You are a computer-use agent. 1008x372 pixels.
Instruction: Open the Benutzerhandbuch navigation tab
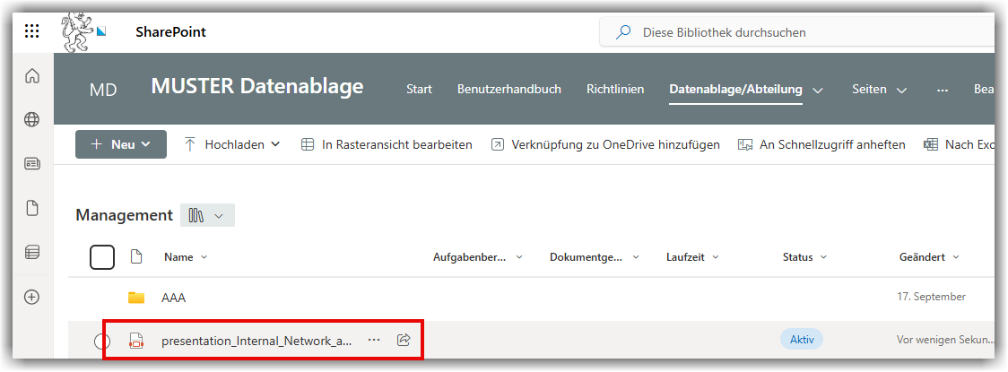tap(508, 90)
